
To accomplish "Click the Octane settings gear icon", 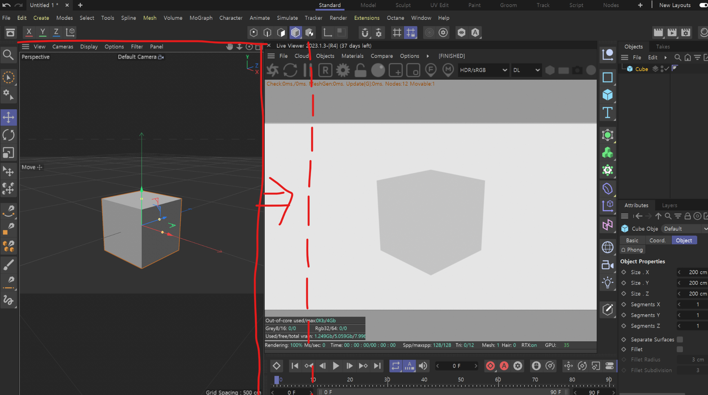I will coord(343,70).
